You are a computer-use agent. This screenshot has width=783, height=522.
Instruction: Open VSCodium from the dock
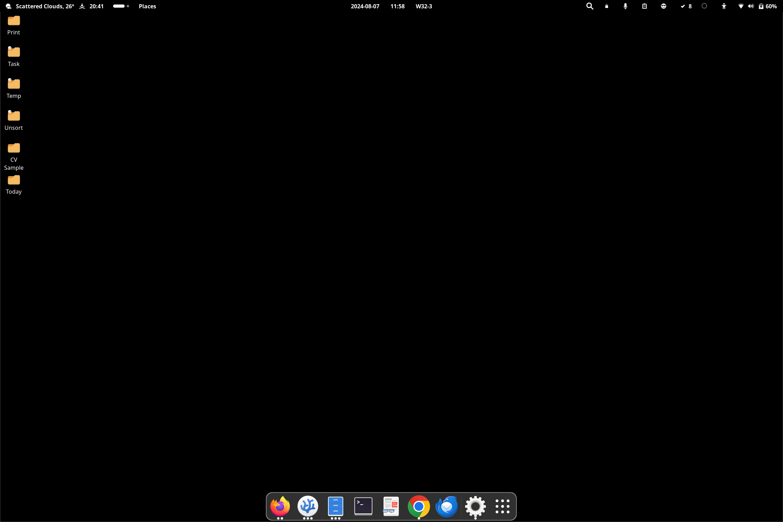click(x=308, y=506)
